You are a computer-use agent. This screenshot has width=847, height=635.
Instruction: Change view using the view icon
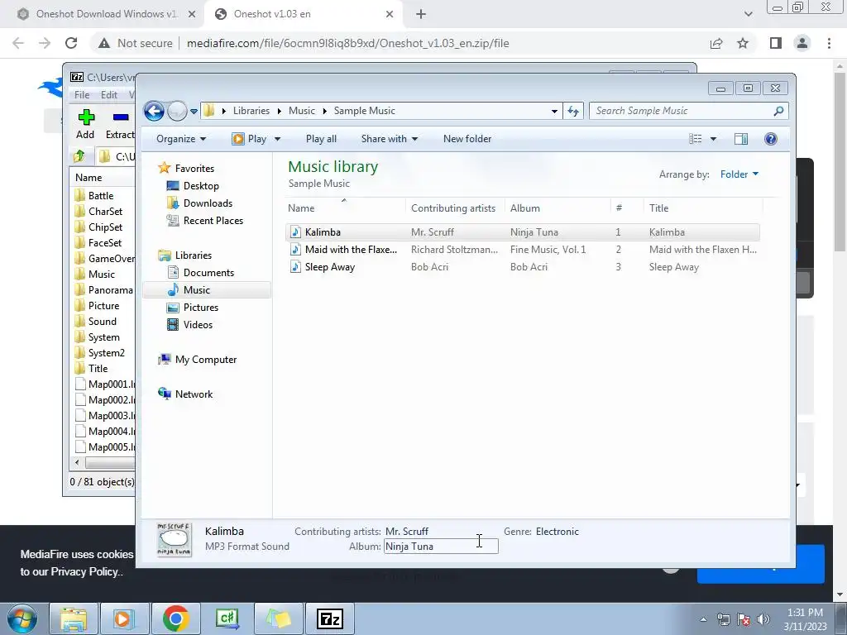click(x=695, y=139)
